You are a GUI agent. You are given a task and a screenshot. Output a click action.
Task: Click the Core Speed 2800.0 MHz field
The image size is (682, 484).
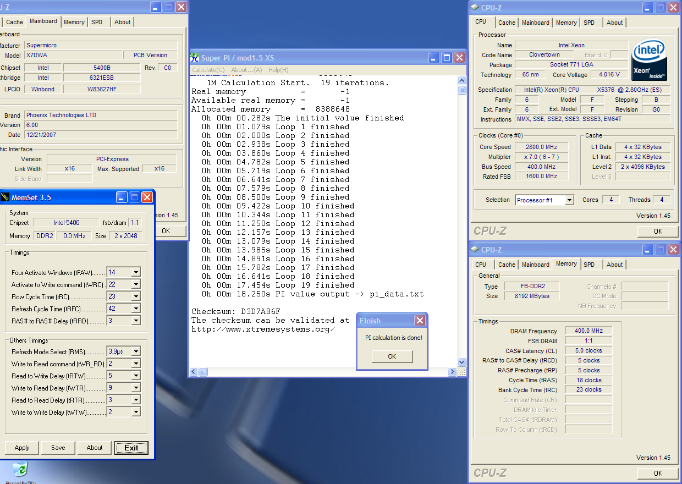click(541, 147)
